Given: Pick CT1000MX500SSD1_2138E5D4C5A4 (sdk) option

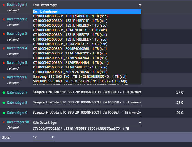Looking at the screenshot, I should [x=87, y=58].
